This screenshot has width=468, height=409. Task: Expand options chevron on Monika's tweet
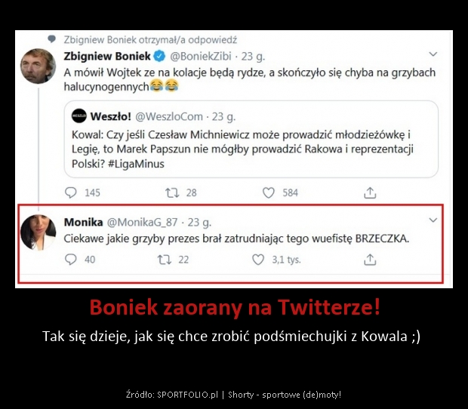(x=433, y=220)
